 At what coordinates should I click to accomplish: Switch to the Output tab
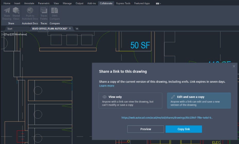[79, 3]
